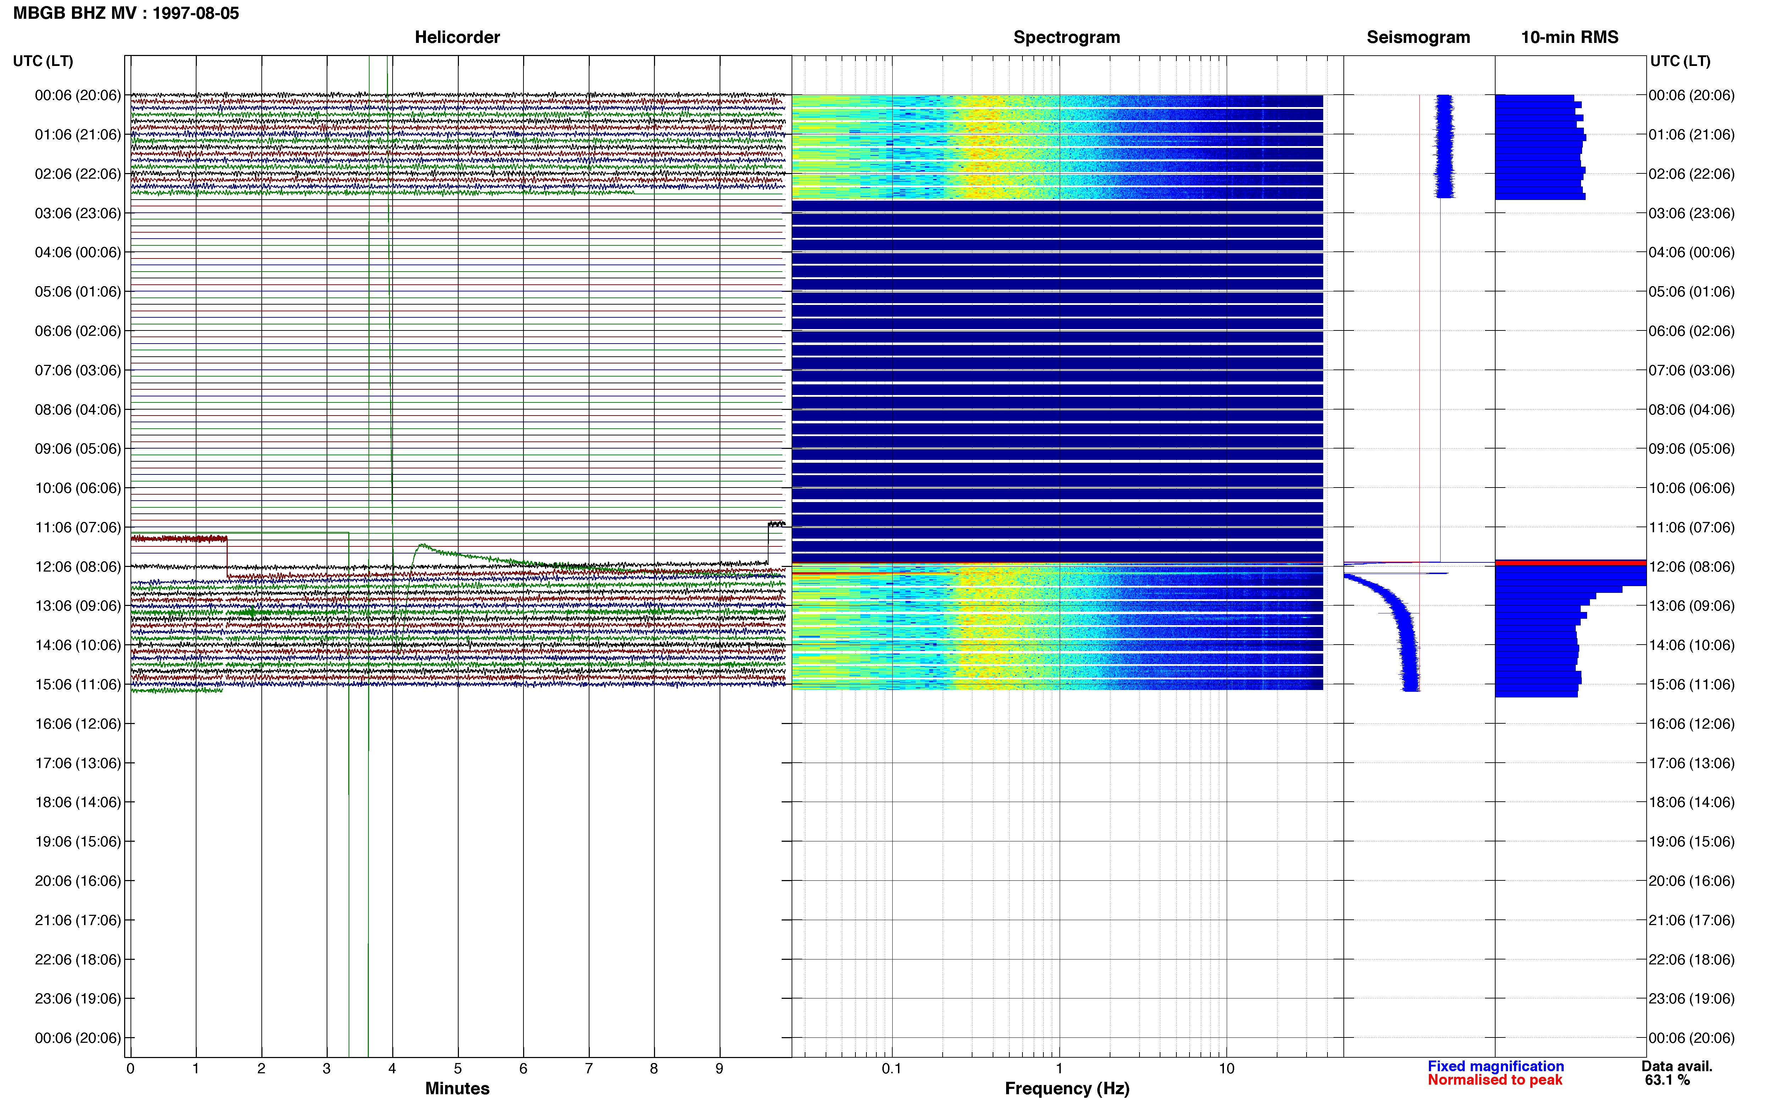Click left time label '18:06 (14:06)'
The image size is (1780, 1113).
[77, 802]
